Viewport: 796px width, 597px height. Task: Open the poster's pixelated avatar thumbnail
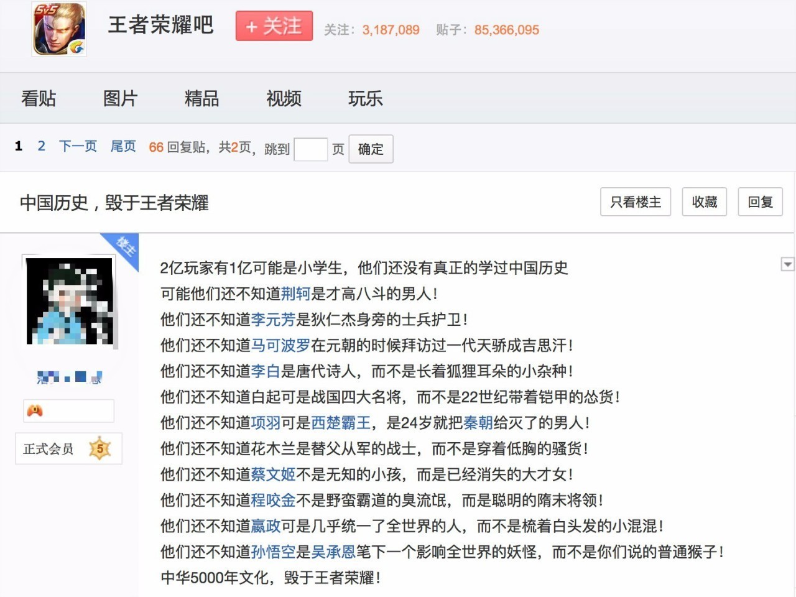(x=70, y=300)
